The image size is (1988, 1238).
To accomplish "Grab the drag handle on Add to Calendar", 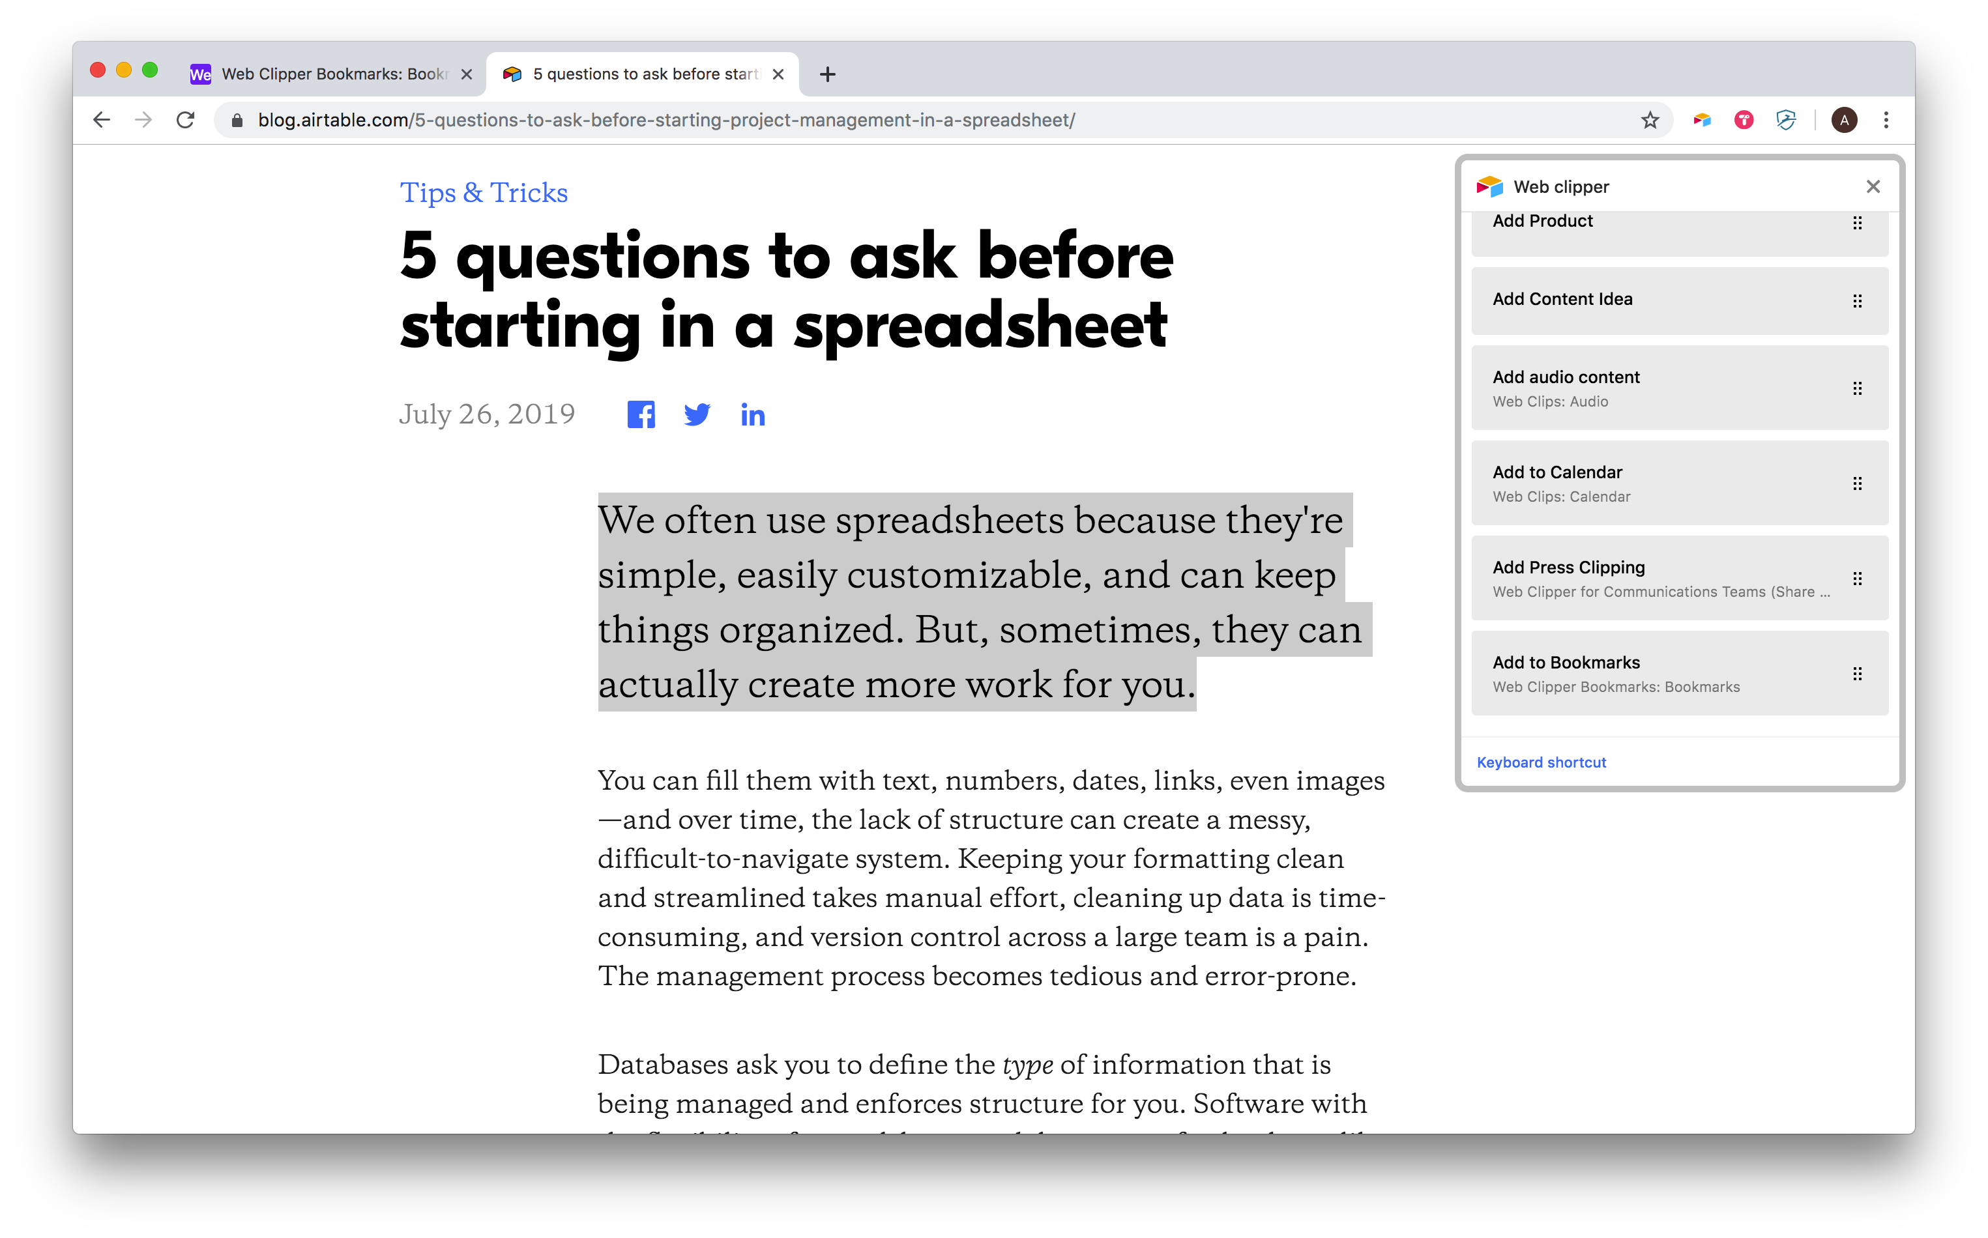I will [1857, 484].
